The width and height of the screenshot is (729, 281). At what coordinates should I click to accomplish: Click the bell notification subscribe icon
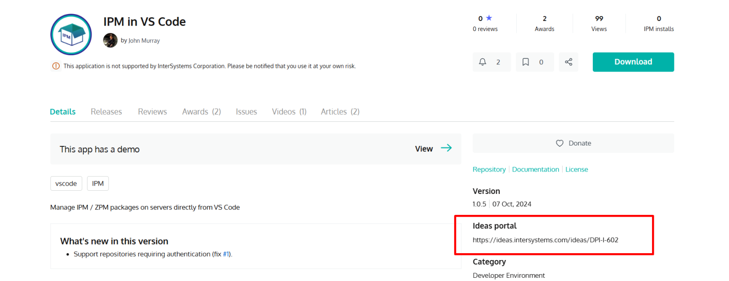tap(483, 62)
